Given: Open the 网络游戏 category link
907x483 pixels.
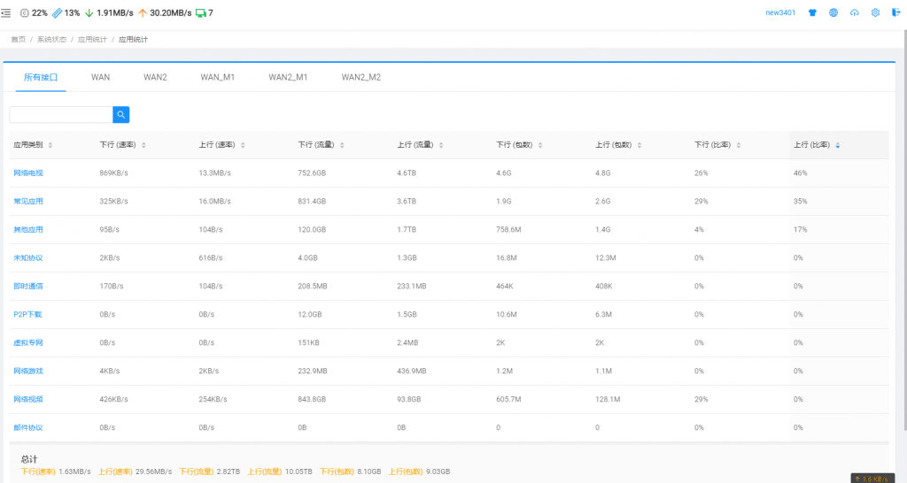Looking at the screenshot, I should [x=28, y=372].
